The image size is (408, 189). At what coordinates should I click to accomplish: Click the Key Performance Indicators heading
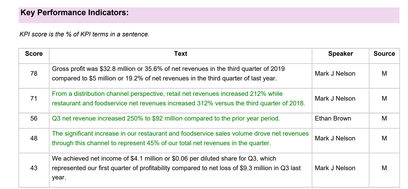tap(75, 13)
